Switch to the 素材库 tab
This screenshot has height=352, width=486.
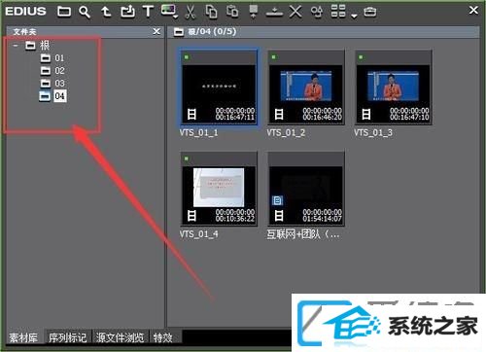[x=23, y=337]
